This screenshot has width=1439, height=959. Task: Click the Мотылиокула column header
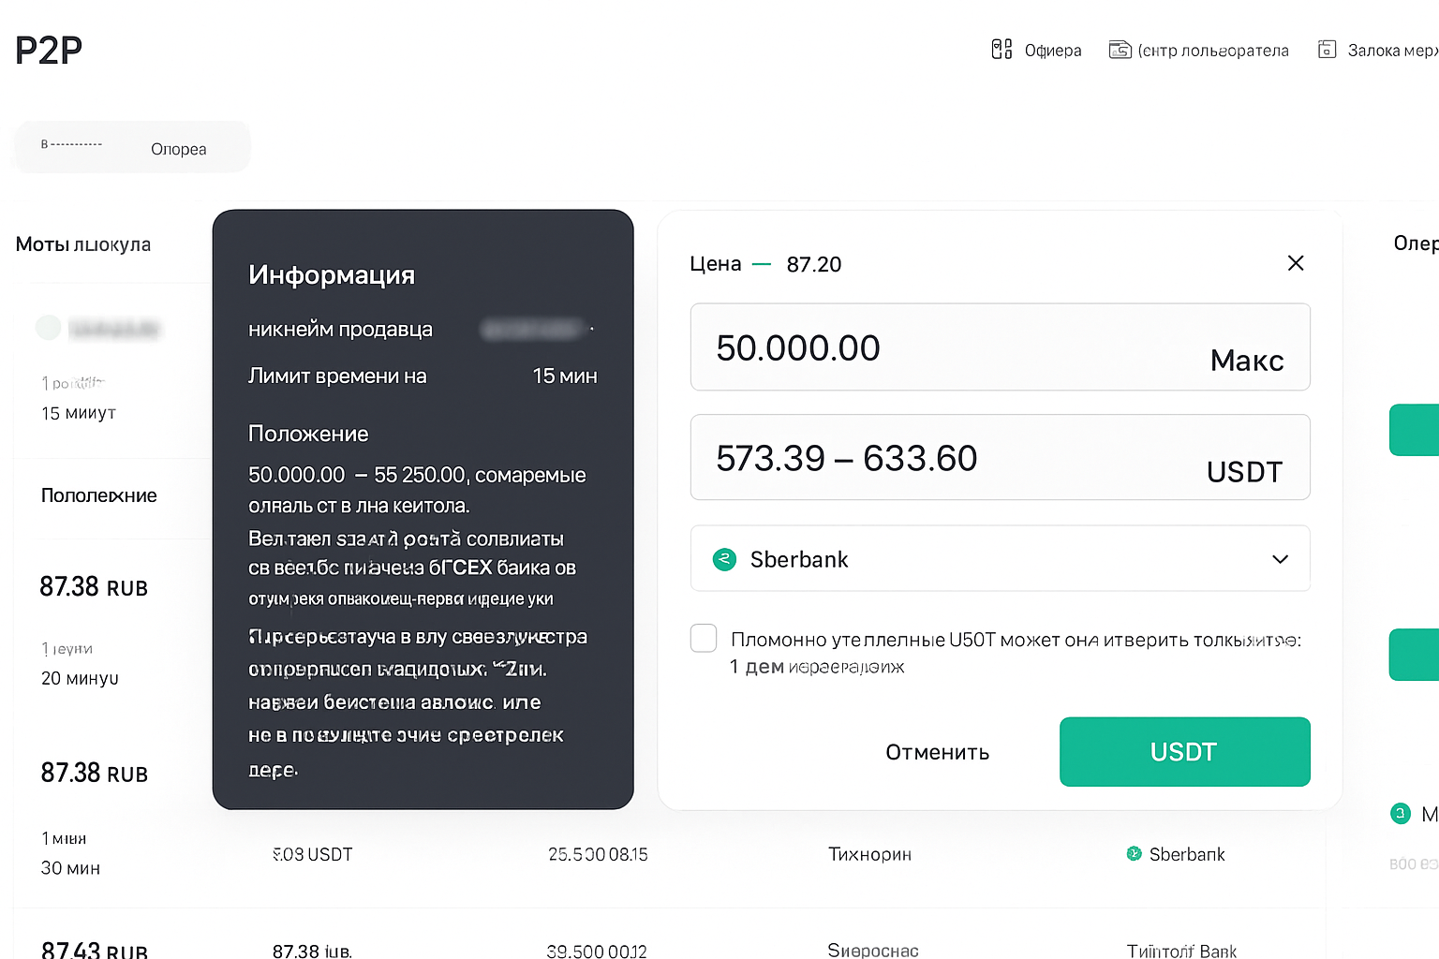point(83,244)
